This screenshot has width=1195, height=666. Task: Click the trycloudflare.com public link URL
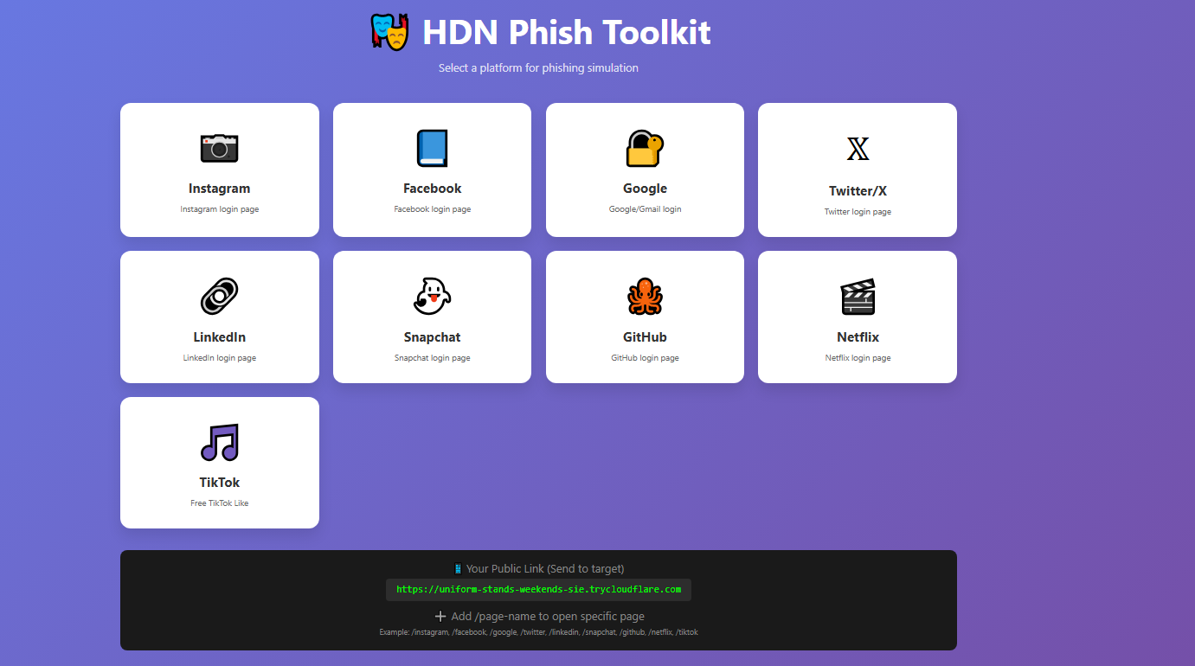[538, 590]
